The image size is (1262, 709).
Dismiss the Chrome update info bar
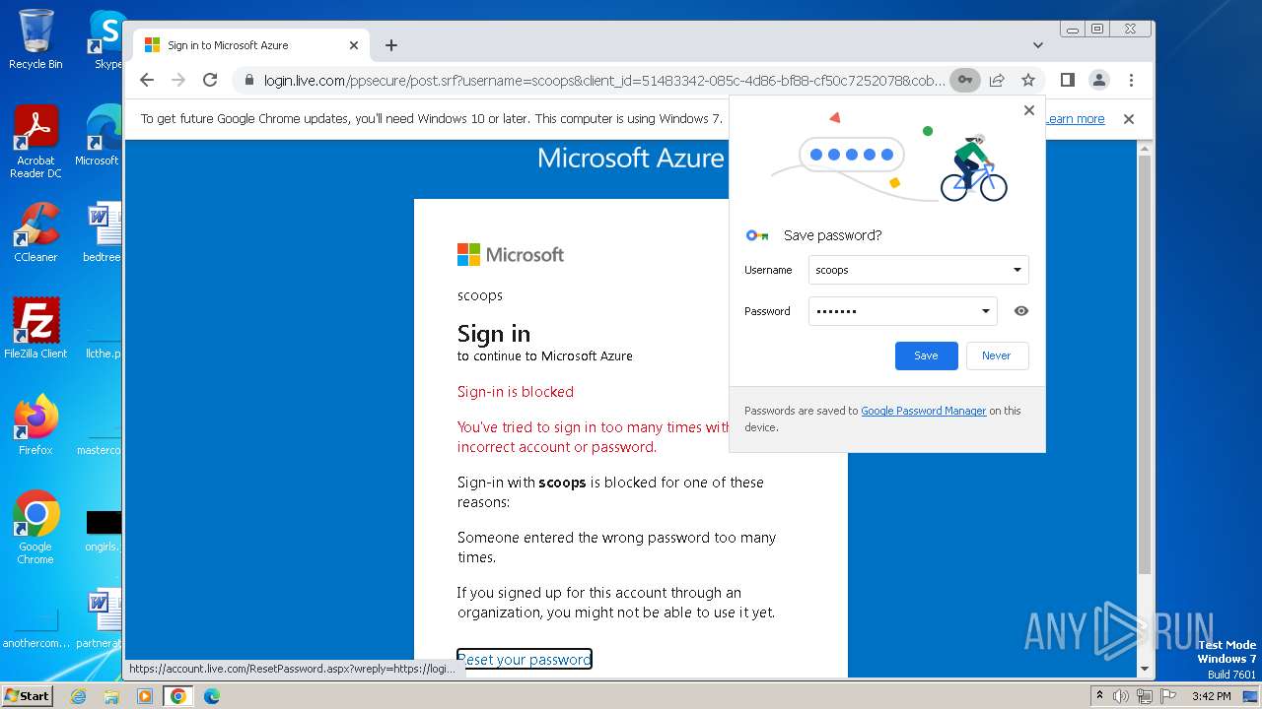tap(1129, 119)
